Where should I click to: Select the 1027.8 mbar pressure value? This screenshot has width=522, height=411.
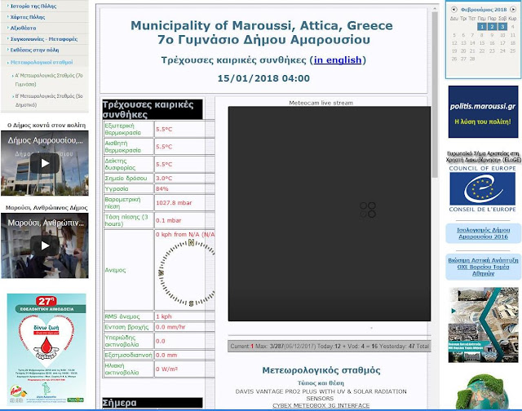click(x=174, y=203)
